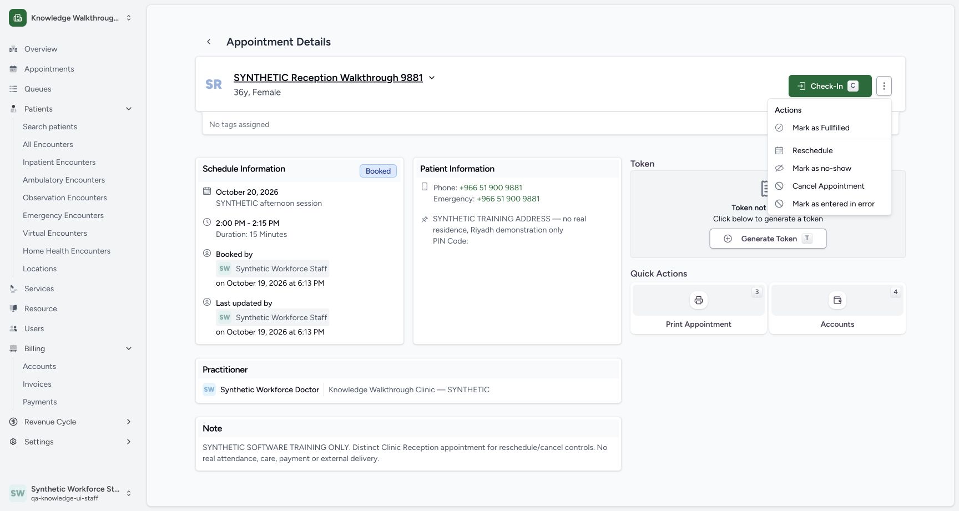Screen dimensions: 959x511
Task: Go to Invoices under Billing
Action: [37, 384]
